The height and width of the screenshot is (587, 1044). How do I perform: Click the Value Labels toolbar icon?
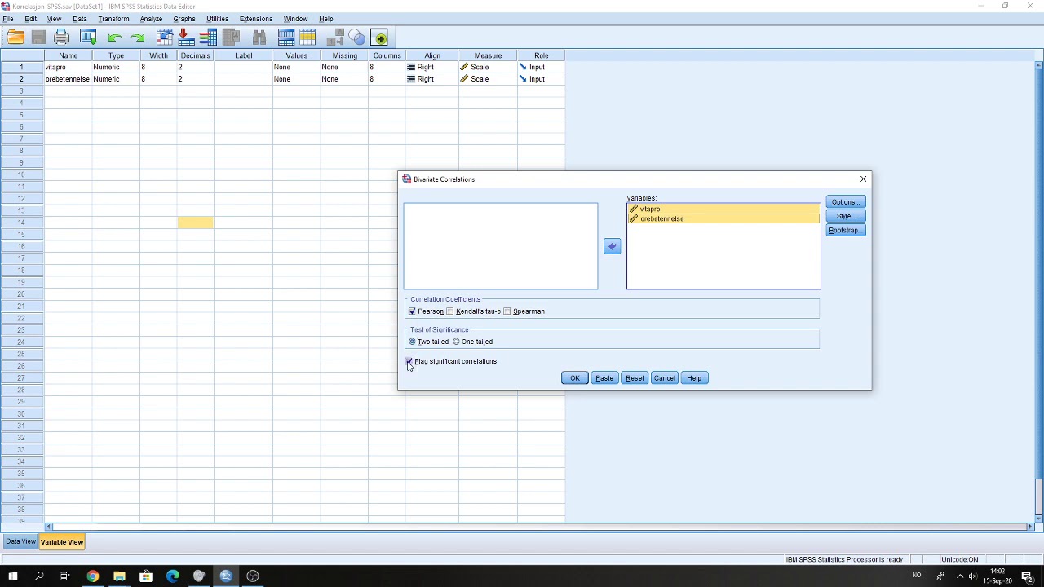coord(335,38)
